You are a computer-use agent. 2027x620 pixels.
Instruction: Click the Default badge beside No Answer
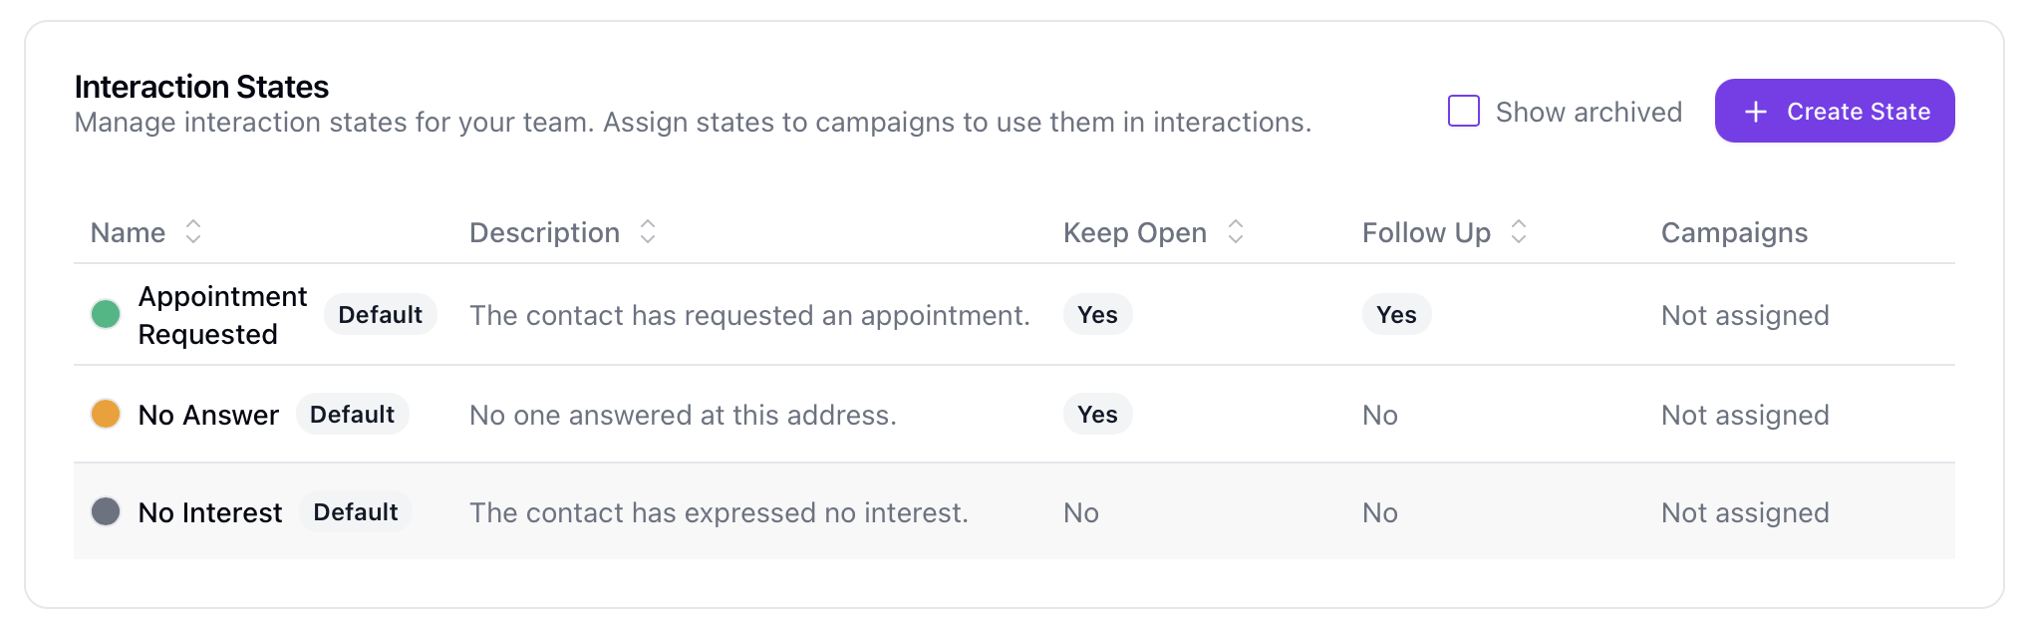352,415
